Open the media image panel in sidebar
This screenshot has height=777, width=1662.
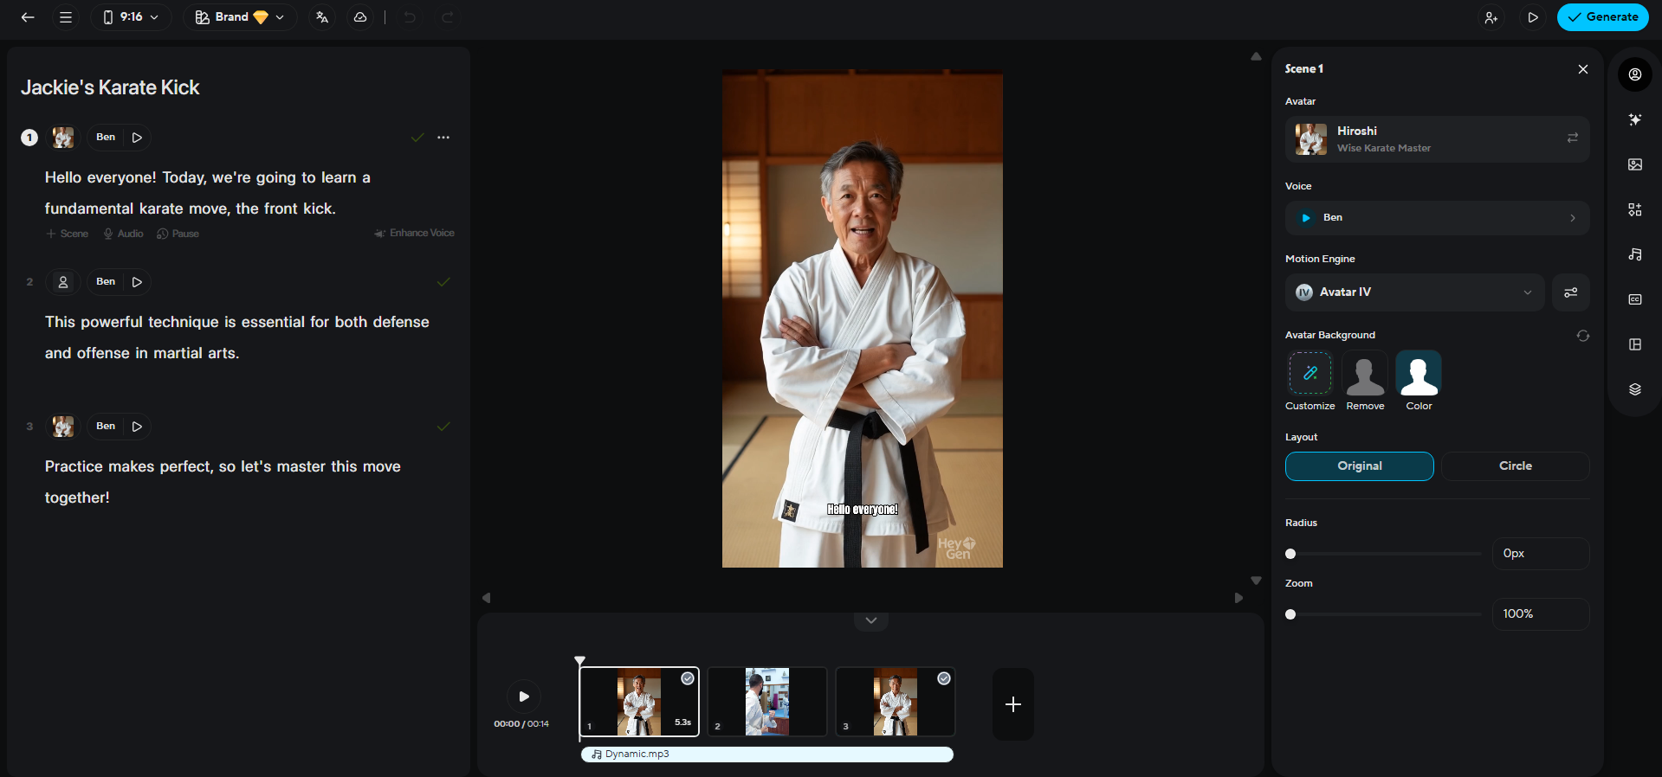click(1635, 164)
